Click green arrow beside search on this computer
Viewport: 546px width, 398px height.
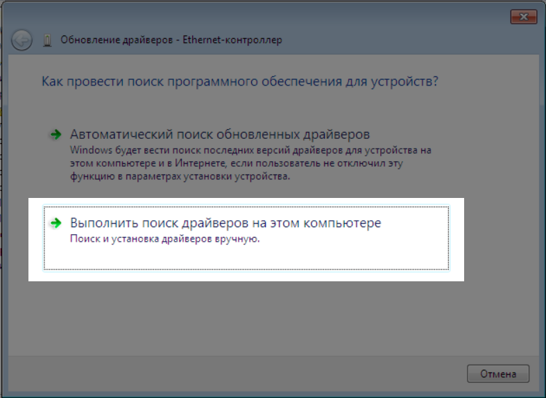[56, 223]
